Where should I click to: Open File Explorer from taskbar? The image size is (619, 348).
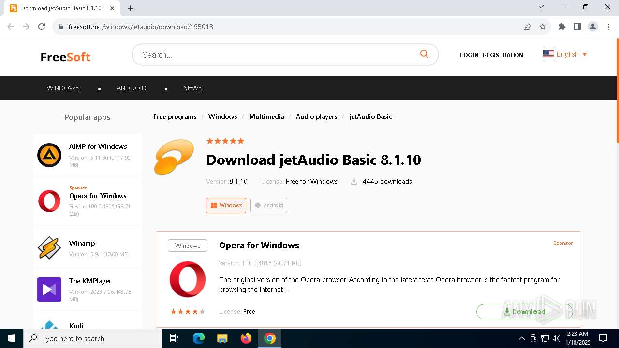click(222, 338)
